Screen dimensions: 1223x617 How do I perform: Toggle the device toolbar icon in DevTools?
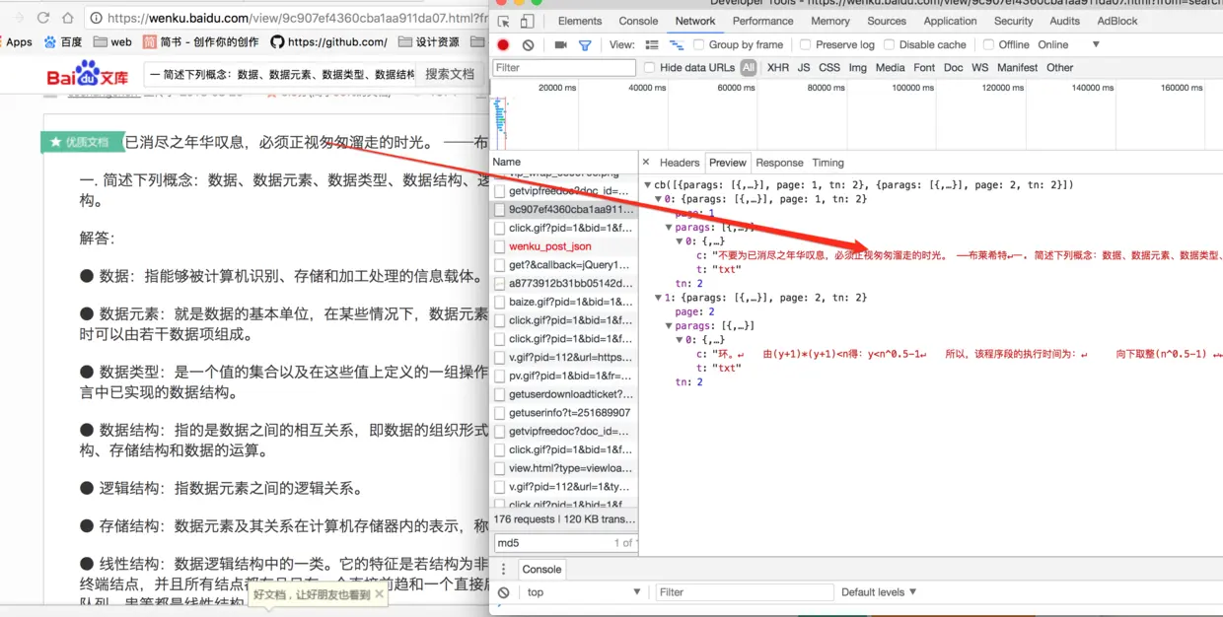pos(527,21)
